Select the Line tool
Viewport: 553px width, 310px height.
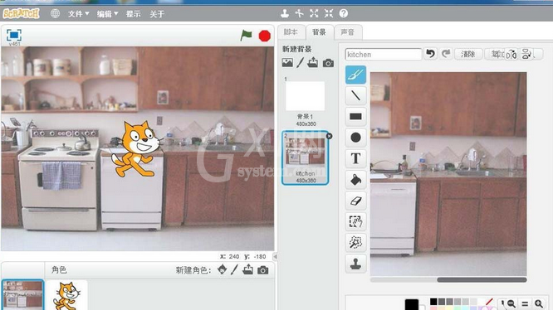click(355, 95)
